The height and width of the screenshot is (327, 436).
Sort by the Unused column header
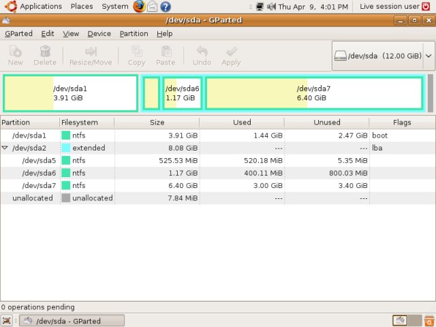327,123
